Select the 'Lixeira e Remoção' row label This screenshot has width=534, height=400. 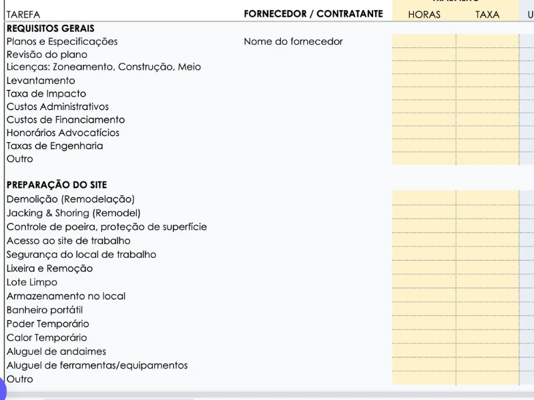(x=49, y=268)
